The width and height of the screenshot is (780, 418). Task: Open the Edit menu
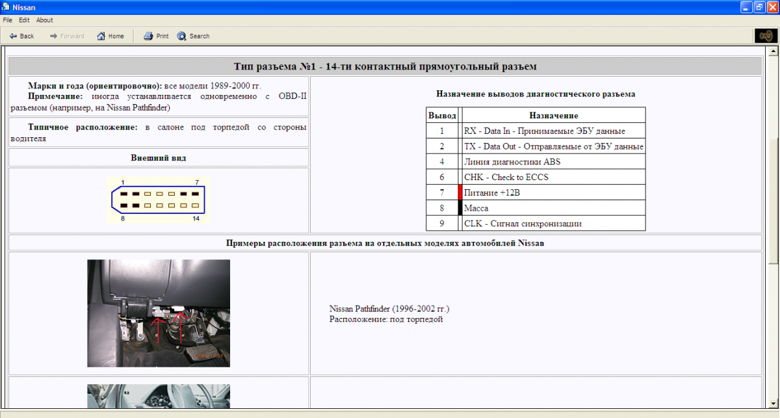[24, 20]
